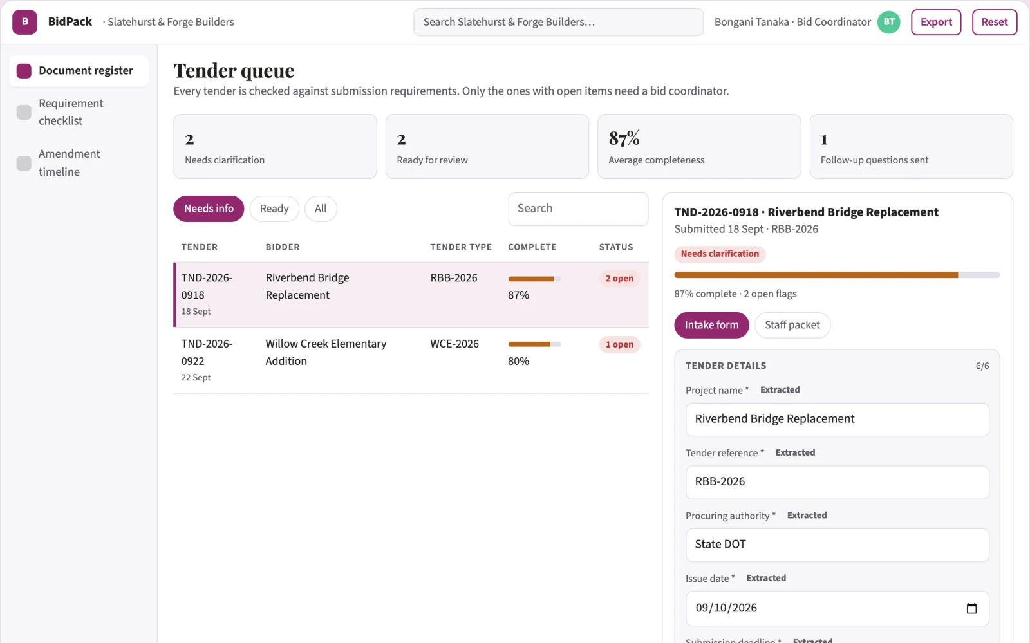Show All tenders filter
The image size is (1030, 643).
click(x=321, y=209)
